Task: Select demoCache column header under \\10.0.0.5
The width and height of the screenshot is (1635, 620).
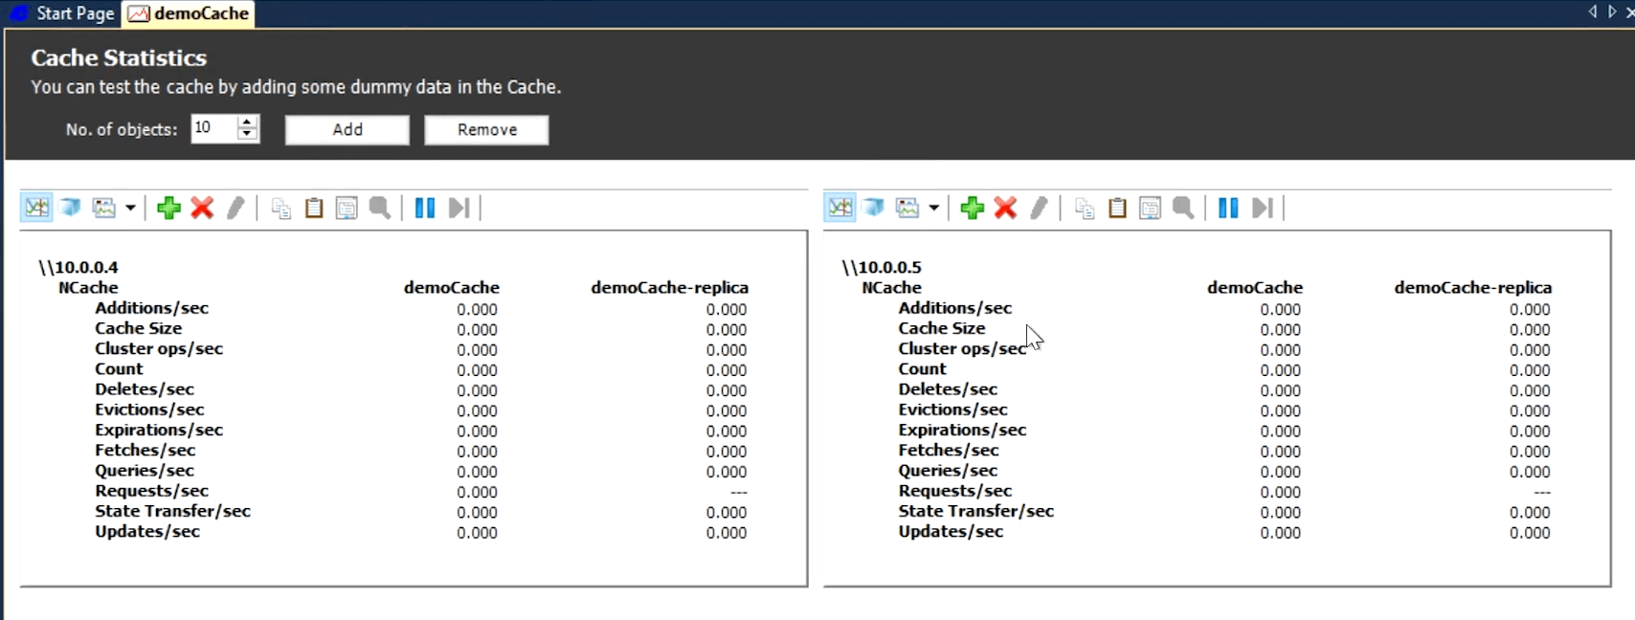Action: (1255, 287)
